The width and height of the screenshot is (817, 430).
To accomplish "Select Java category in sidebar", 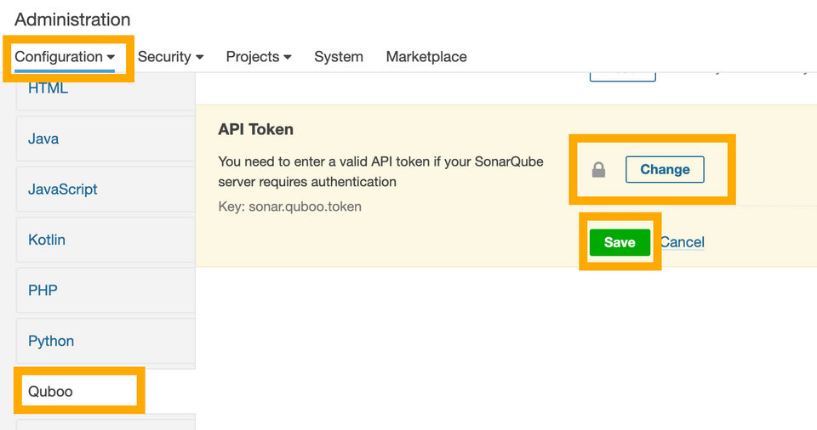I will pos(106,139).
